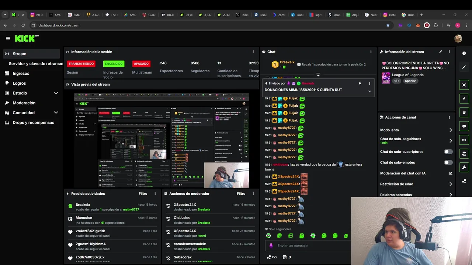Image resolution: width=472 pixels, height=265 pixels.
Task: Toggle Chat de solo-emotes switch
Action: pos(448,162)
